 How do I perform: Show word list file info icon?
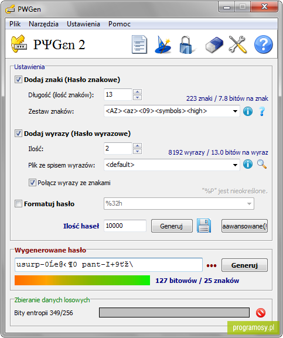(x=248, y=165)
